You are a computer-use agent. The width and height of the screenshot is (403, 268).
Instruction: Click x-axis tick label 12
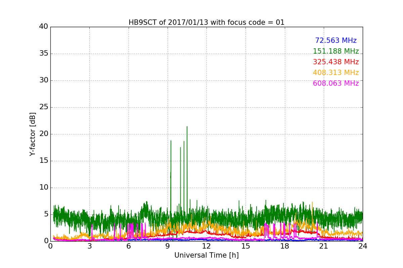207,246
